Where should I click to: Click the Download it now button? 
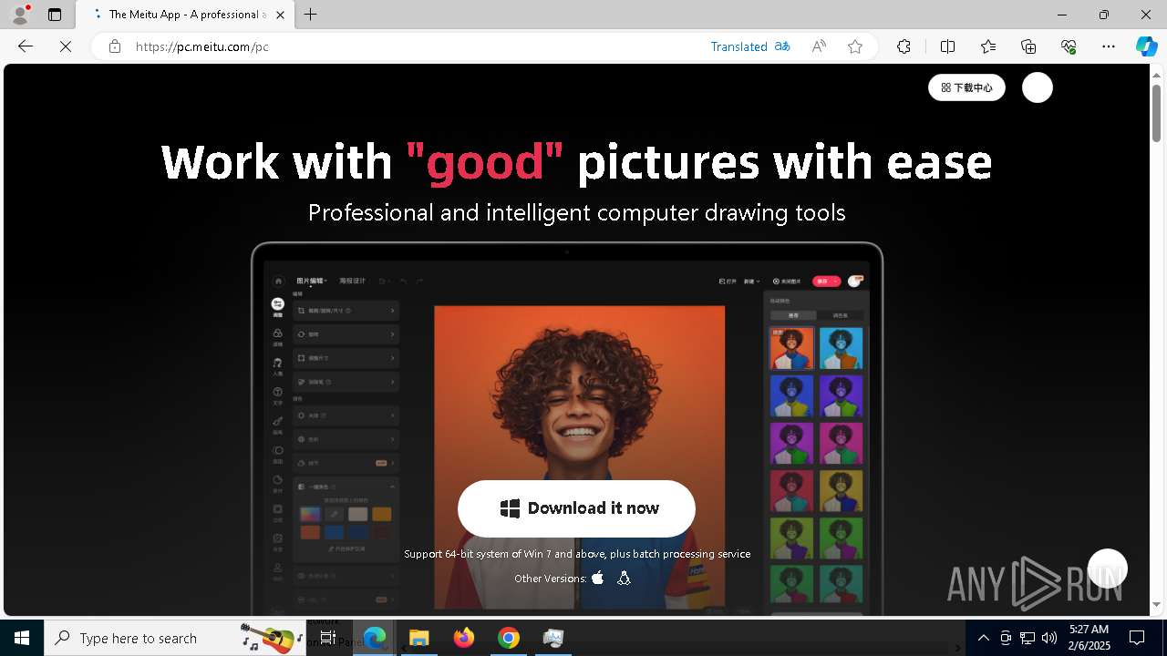(x=576, y=508)
